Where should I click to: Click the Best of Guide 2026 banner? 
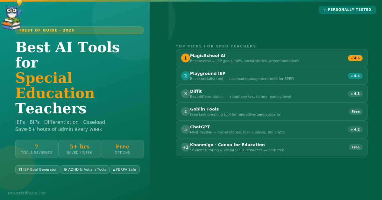point(80,30)
